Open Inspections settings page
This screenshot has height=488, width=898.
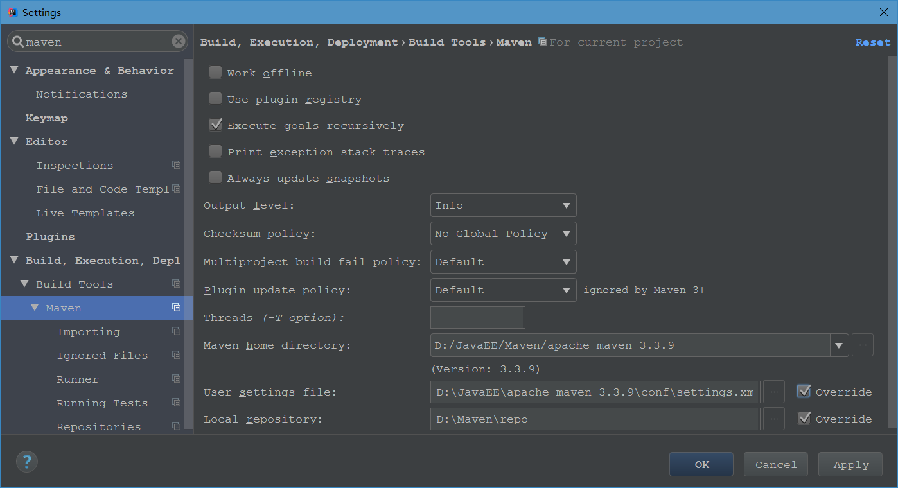pyautogui.click(x=75, y=166)
